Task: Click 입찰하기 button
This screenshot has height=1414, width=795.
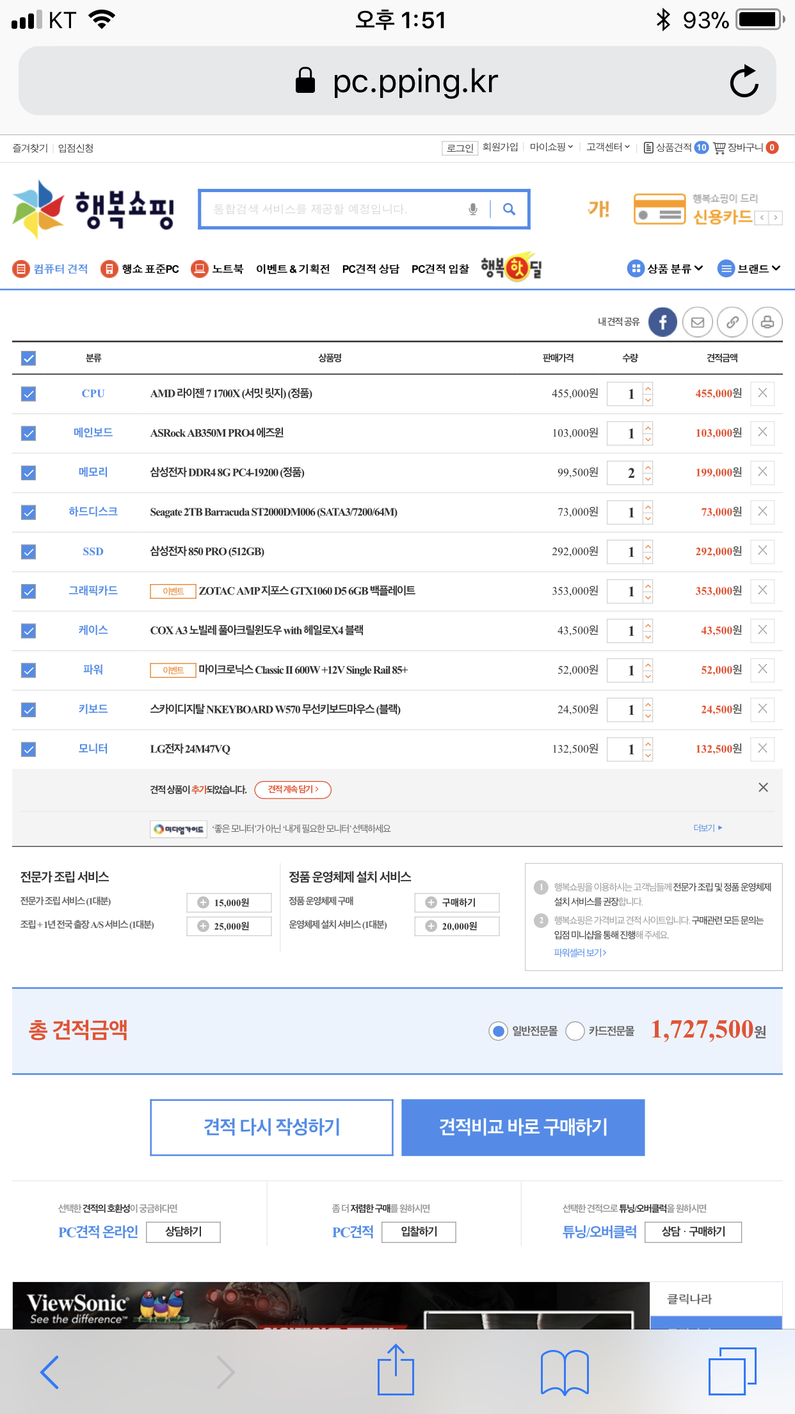Action: pyautogui.click(x=419, y=1231)
